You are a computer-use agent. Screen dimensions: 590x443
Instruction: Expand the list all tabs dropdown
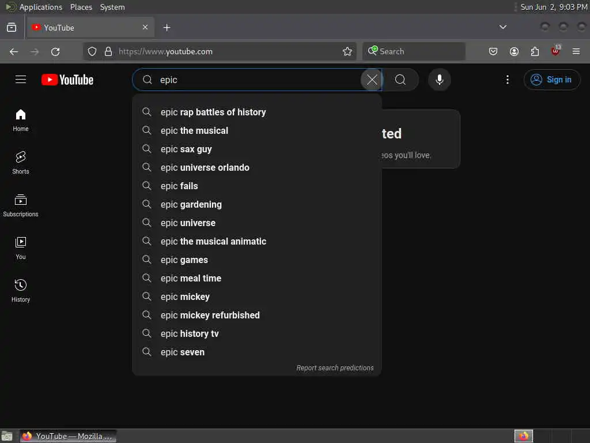coord(502,27)
